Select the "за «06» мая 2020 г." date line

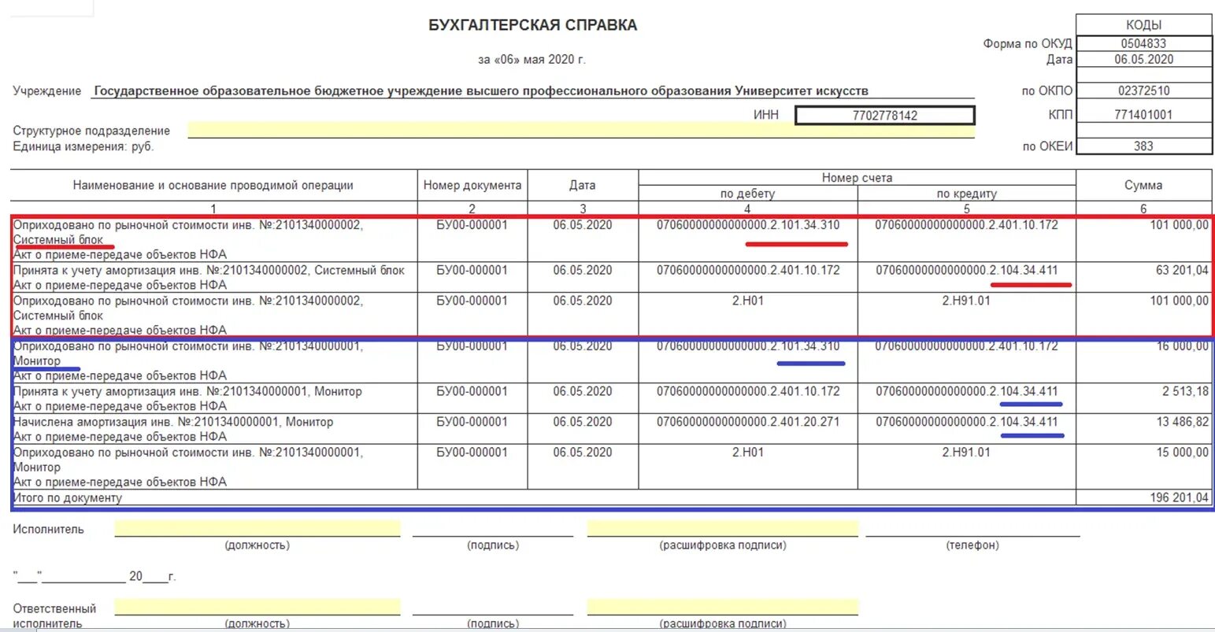tap(532, 60)
